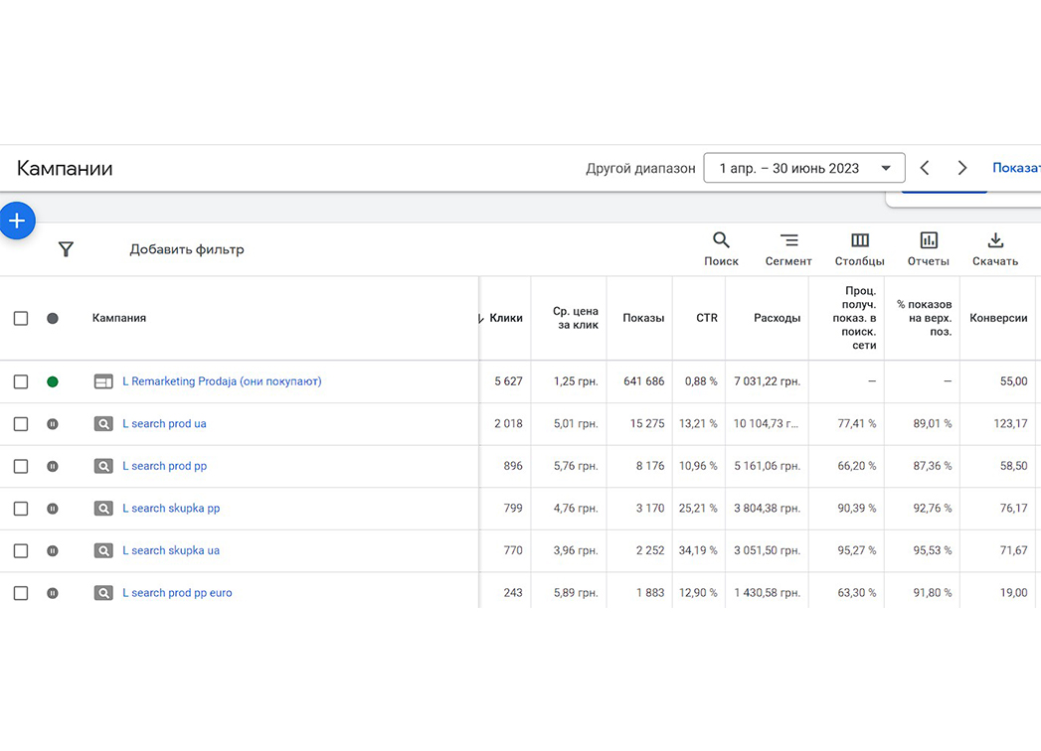Click the Кампании page heading
Screen dimensions: 1041x751
point(65,169)
